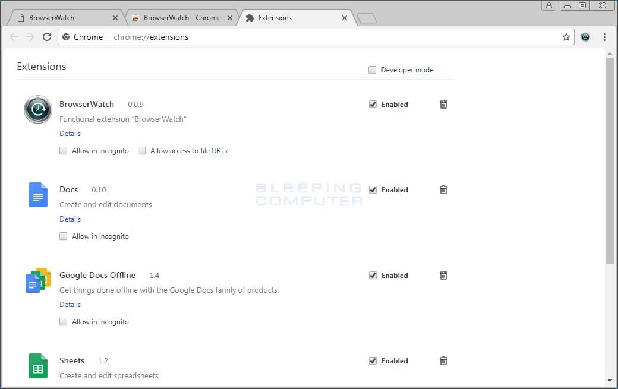
Task: Enable Developer mode
Action: (372, 69)
